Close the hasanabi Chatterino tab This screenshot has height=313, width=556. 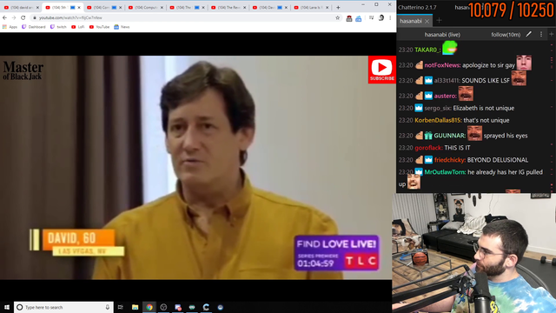(x=427, y=21)
